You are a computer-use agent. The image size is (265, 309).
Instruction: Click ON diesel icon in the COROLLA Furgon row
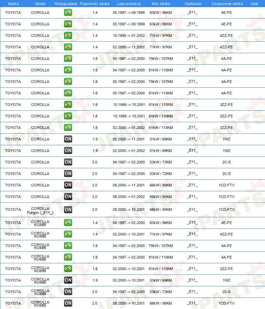68,210
